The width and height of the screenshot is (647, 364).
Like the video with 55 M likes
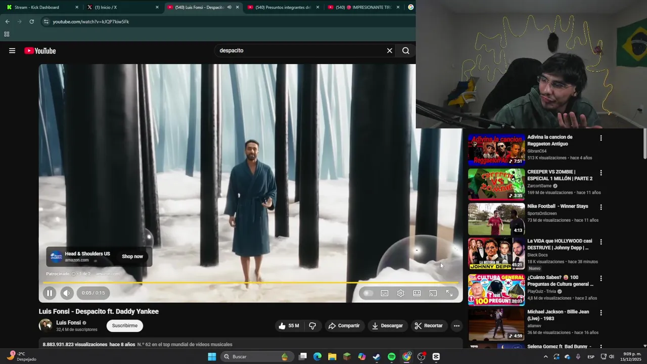tap(289, 326)
